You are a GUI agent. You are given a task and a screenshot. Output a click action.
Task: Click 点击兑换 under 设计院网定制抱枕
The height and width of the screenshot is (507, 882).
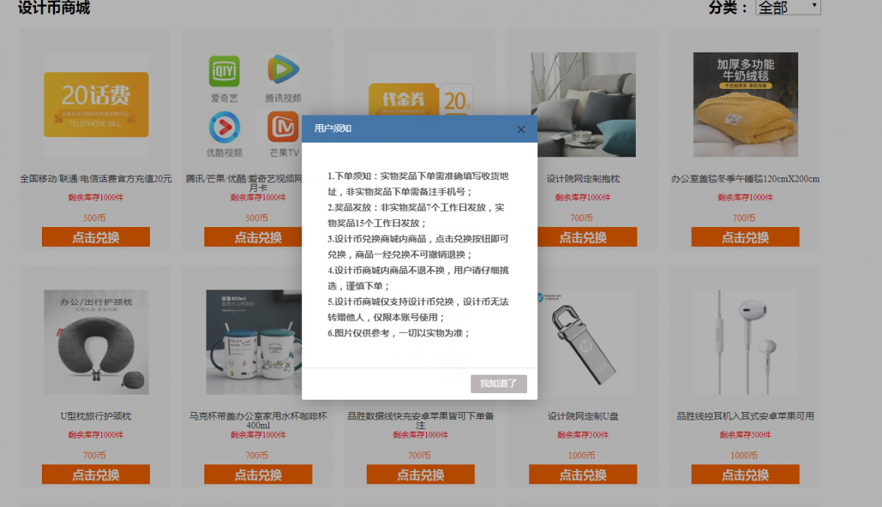coord(587,237)
